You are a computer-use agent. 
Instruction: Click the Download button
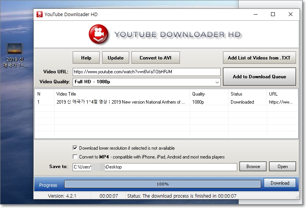pyautogui.click(x=280, y=183)
